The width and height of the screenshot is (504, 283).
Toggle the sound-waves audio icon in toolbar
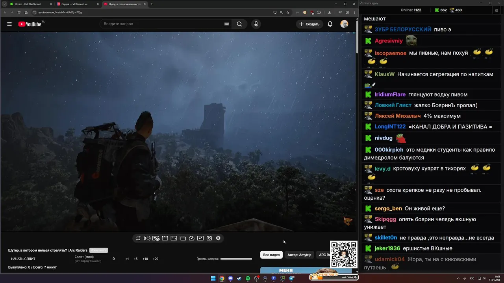(x=147, y=238)
